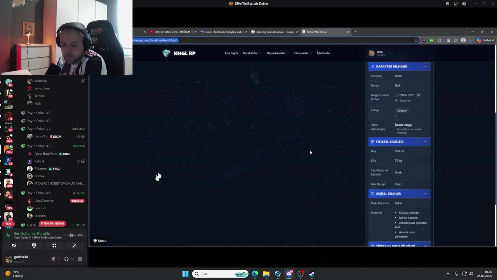Open gudsteM user panel avatar
The height and width of the screenshot is (280, 497).
(8, 259)
